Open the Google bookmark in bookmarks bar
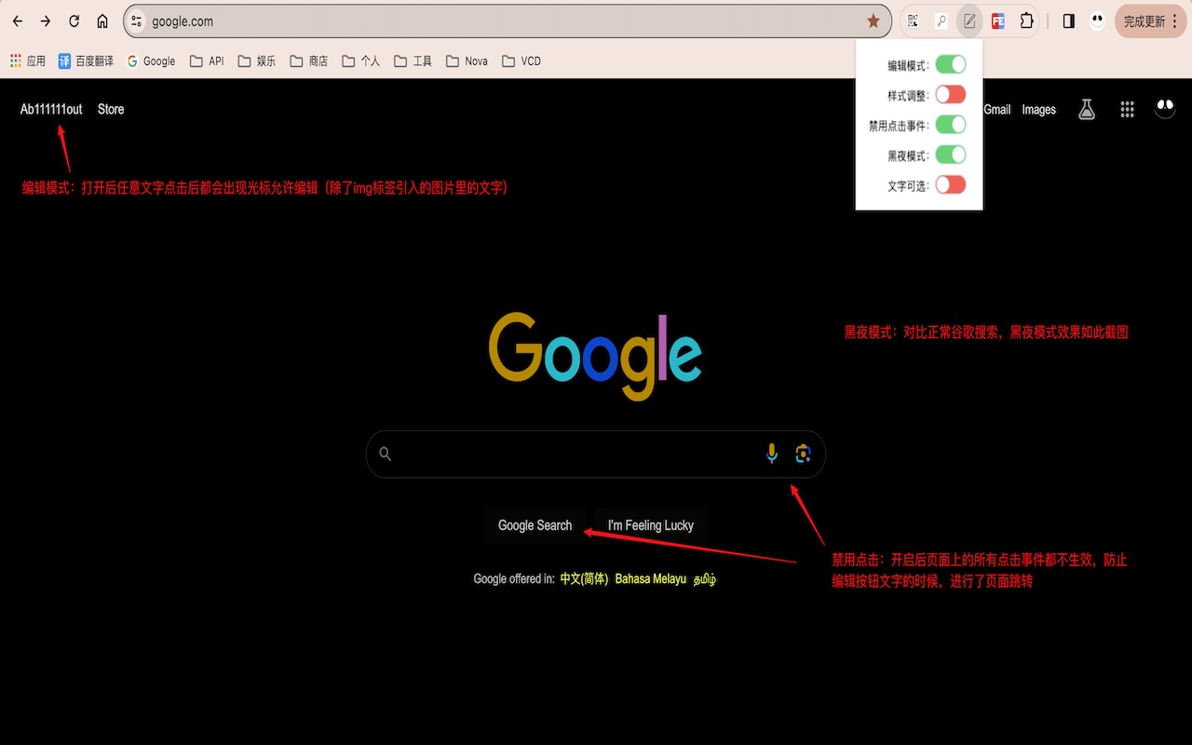1192x745 pixels. pos(151,61)
